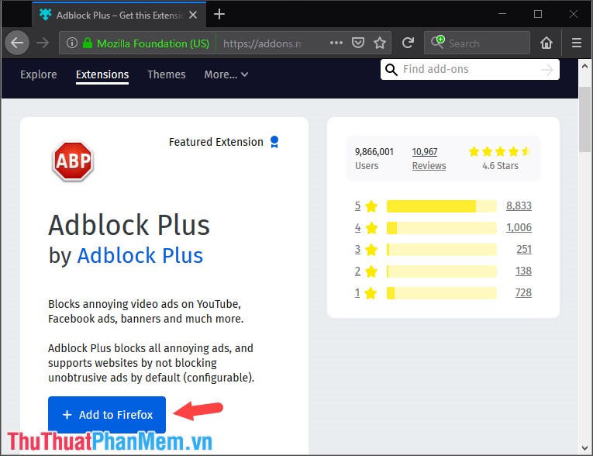Click the address bar URL
Screen dimensions: 593x456
coord(263,43)
